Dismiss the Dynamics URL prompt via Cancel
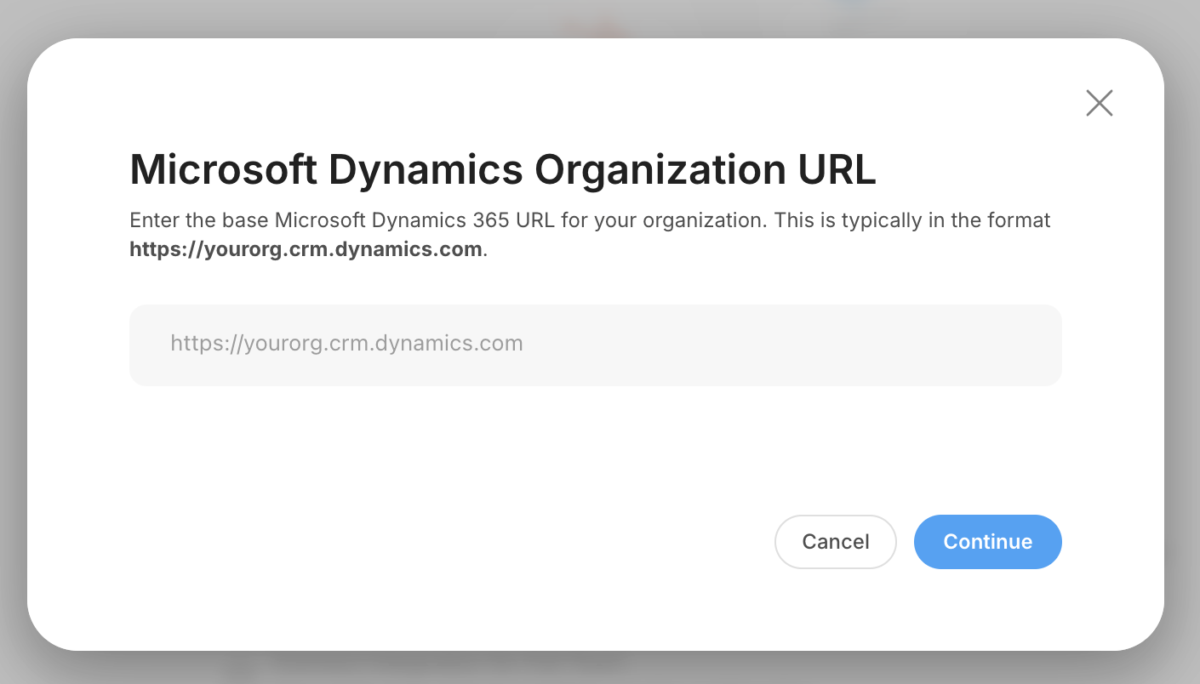This screenshot has height=684, width=1200. (x=835, y=542)
